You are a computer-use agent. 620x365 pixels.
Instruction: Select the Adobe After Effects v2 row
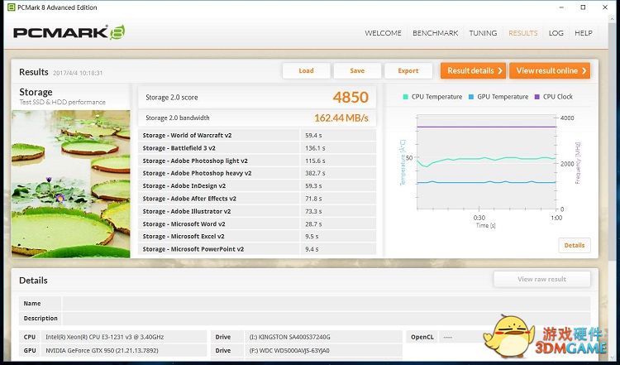257,199
